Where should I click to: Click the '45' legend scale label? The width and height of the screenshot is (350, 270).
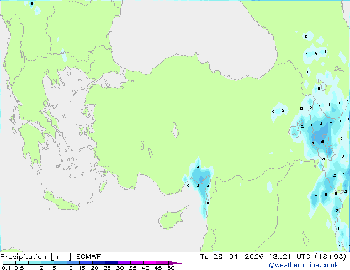coord(158,268)
